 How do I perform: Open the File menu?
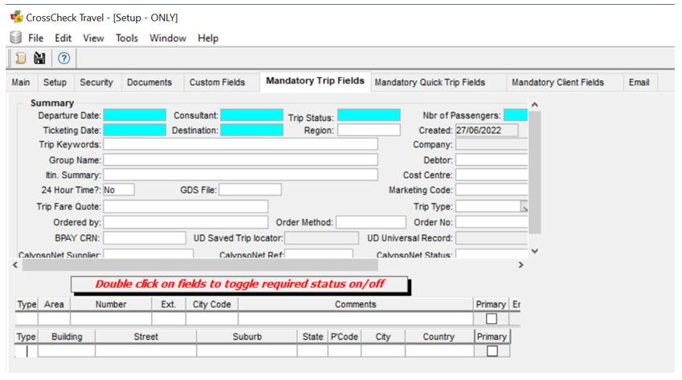tap(35, 38)
